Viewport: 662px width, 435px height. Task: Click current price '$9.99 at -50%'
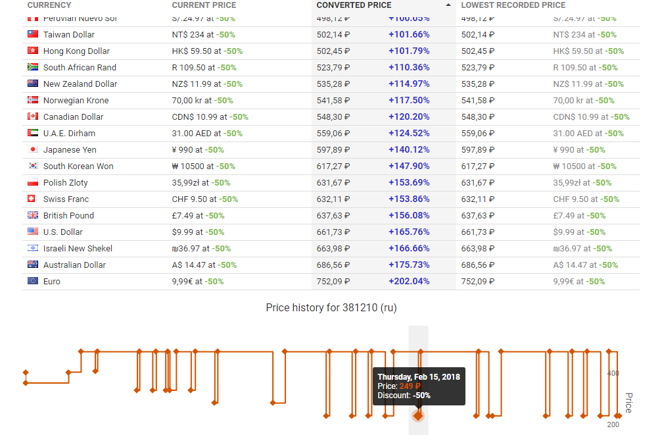tap(198, 232)
